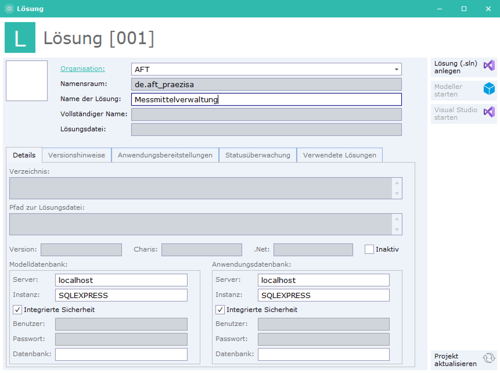Click the teal L solution logo tile

tap(20, 37)
